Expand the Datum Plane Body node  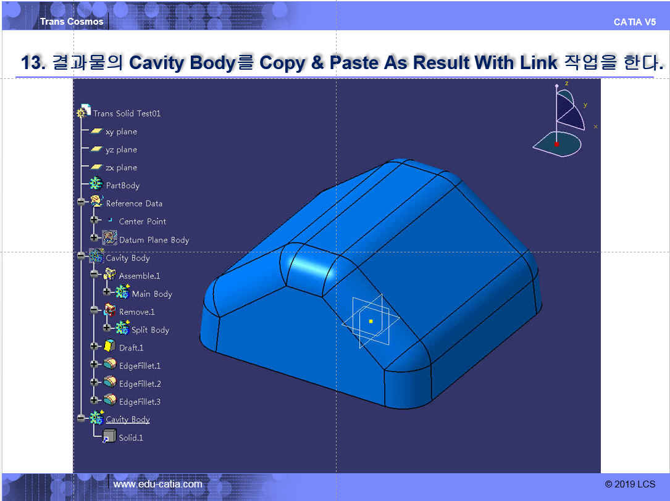point(94,238)
